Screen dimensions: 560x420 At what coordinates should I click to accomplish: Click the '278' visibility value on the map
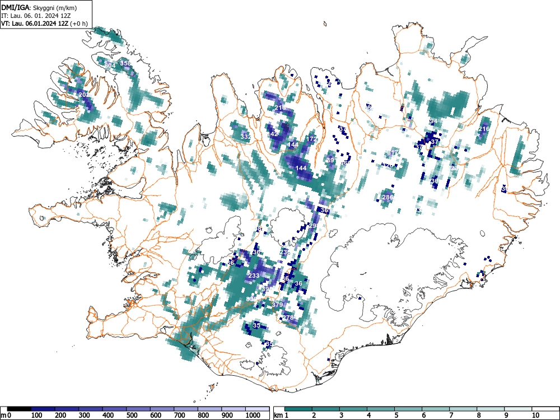288,317
